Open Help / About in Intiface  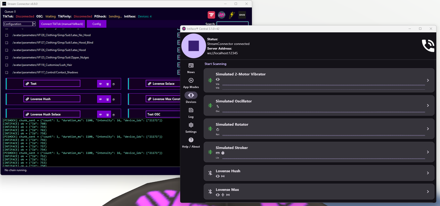pyautogui.click(x=191, y=143)
